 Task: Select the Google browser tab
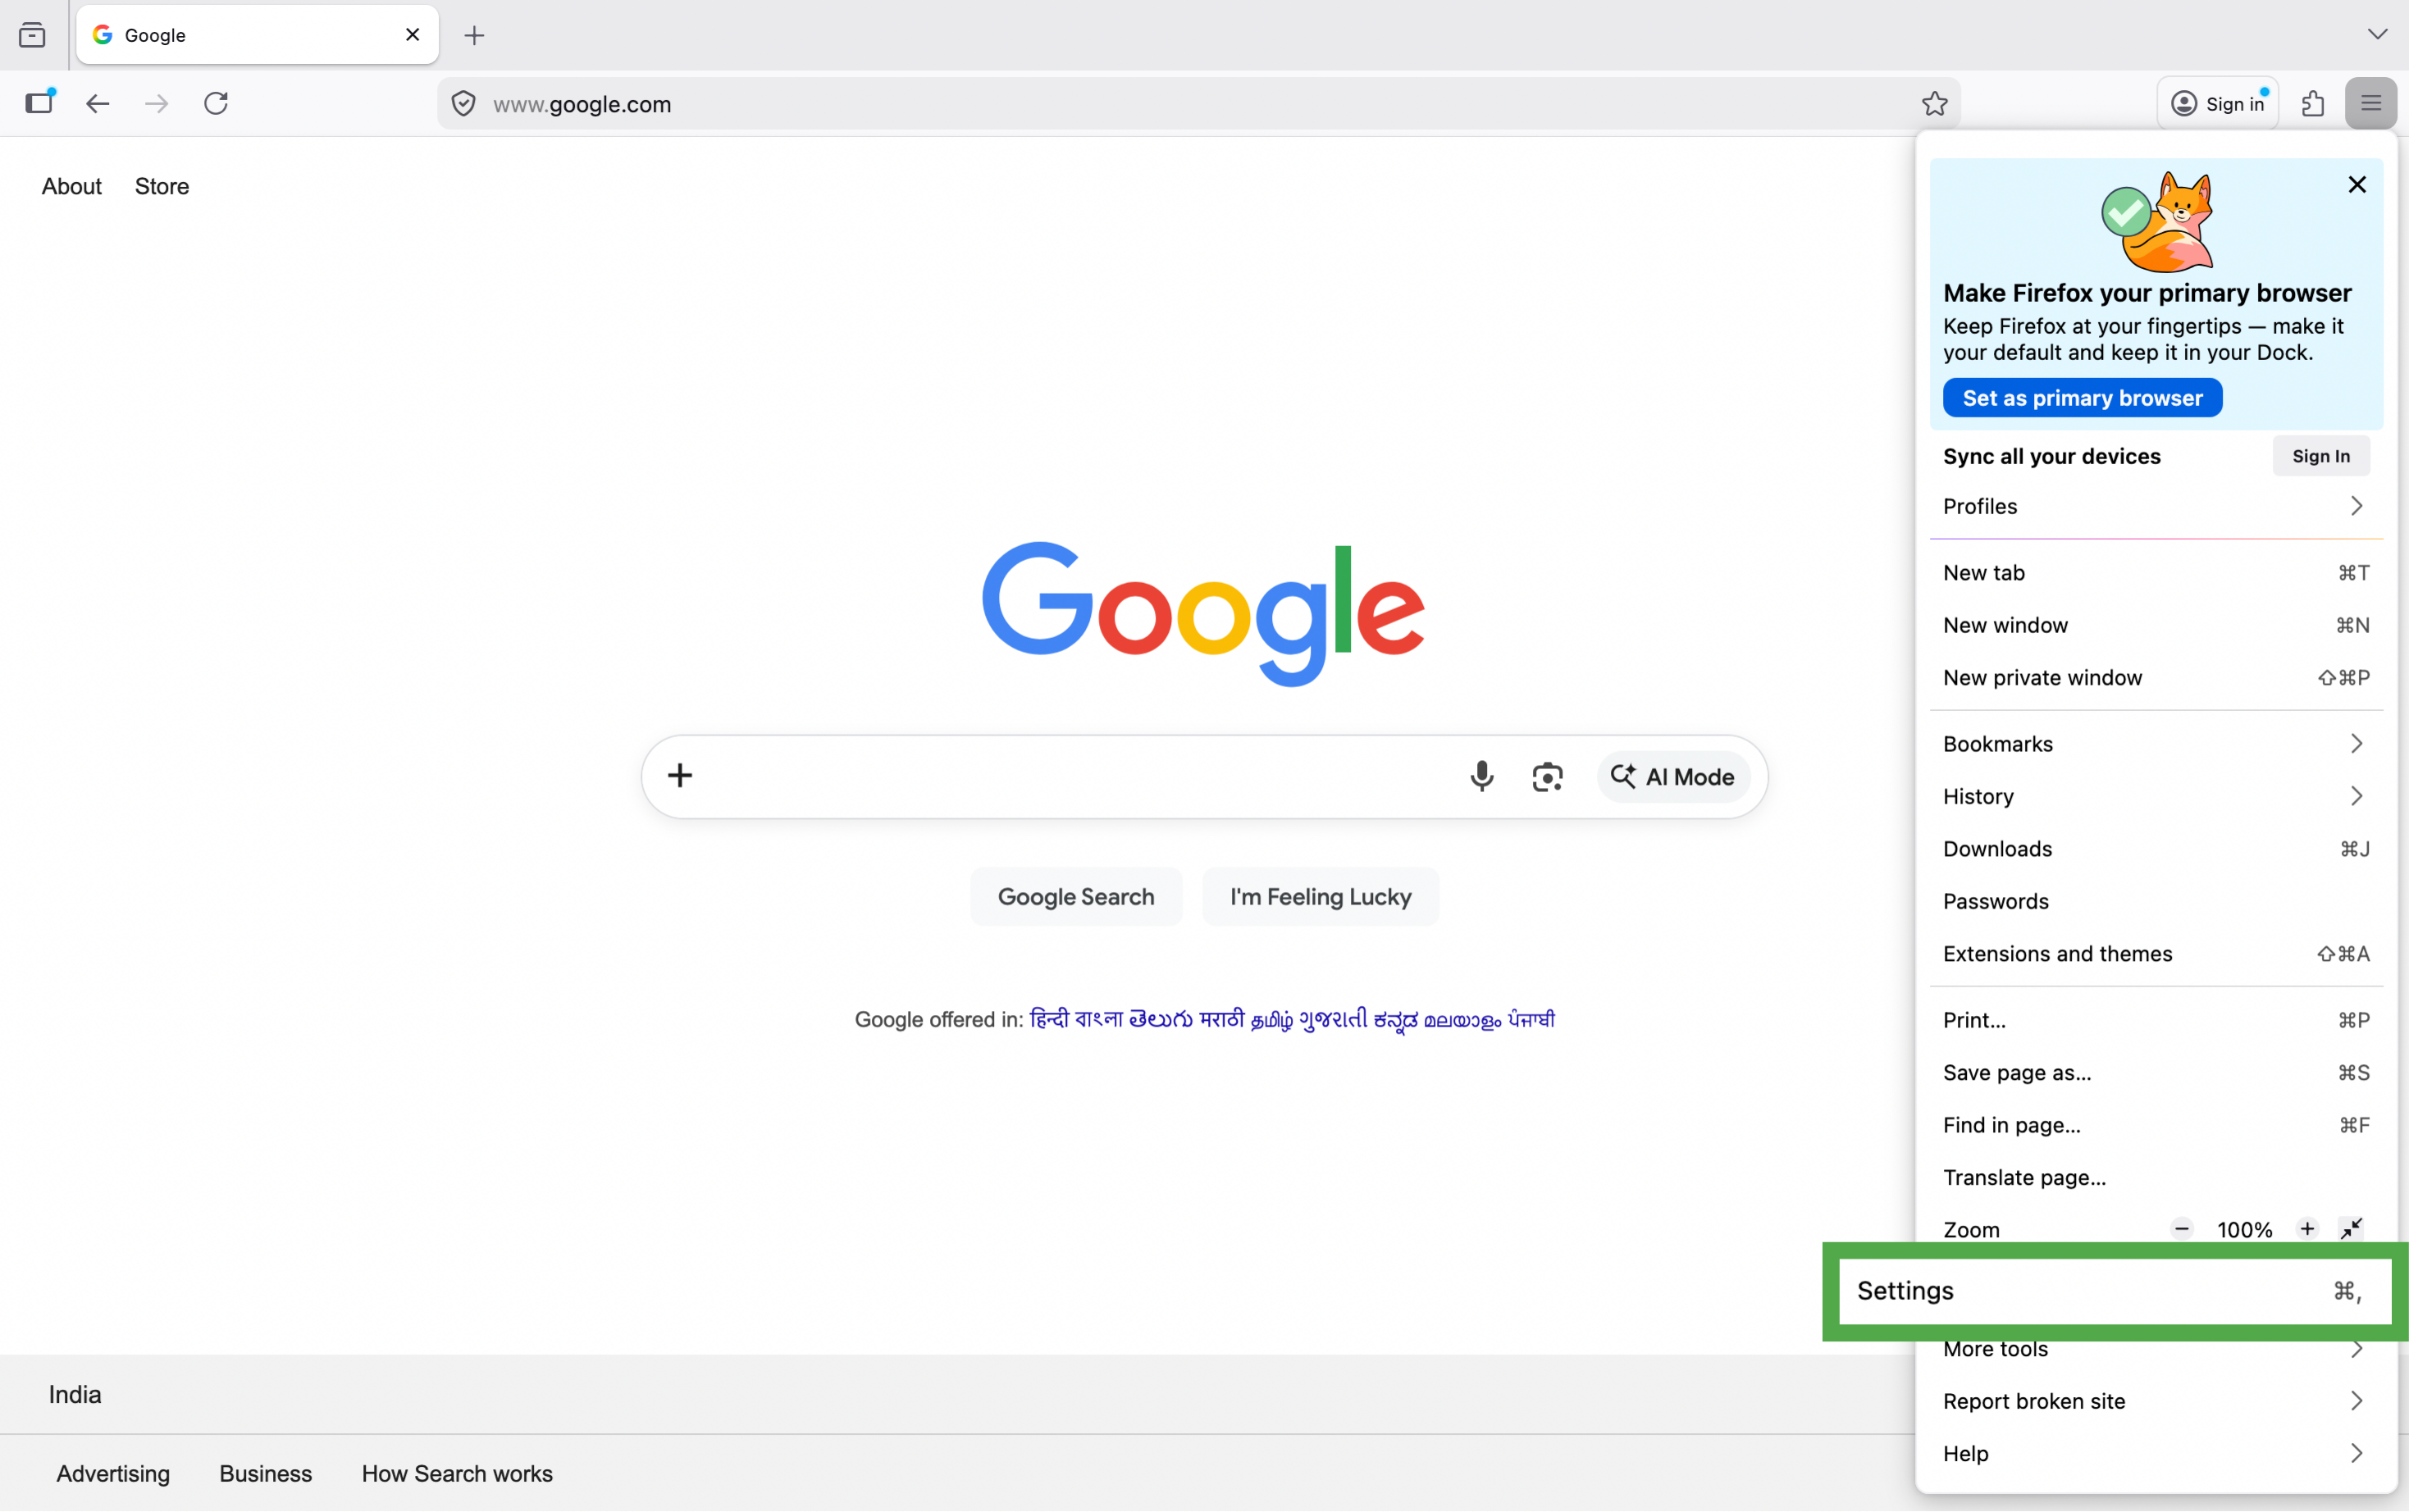257,35
